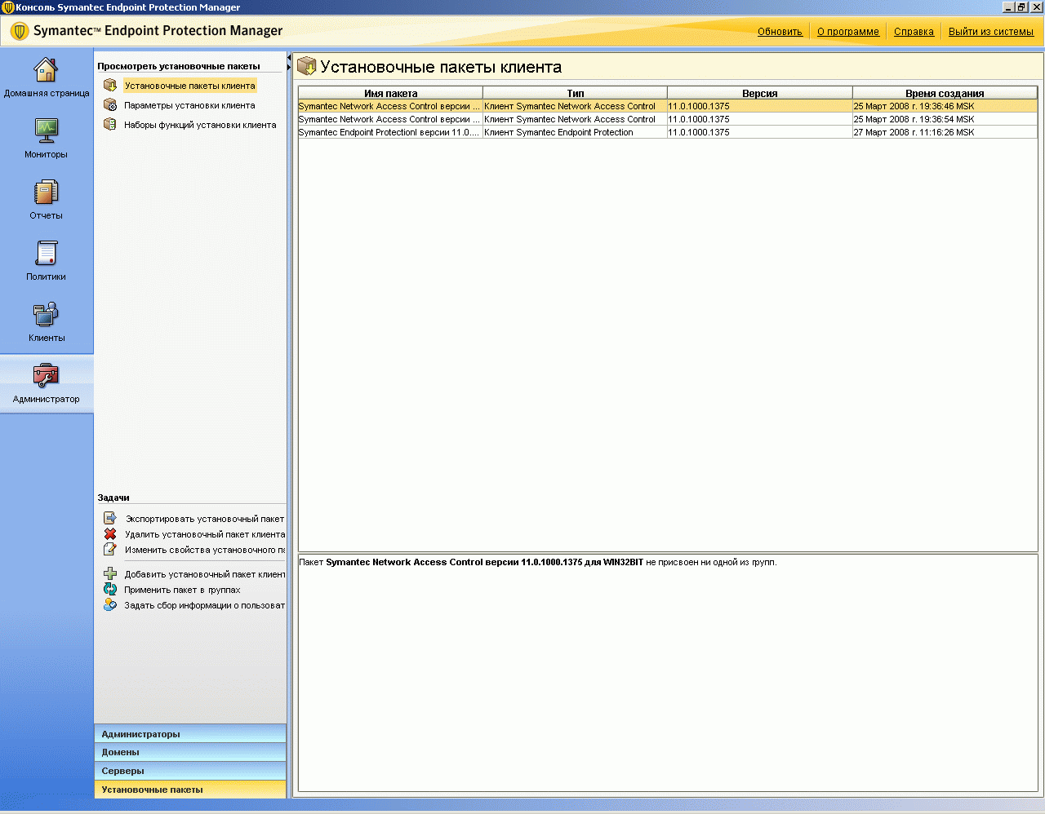Click the Клиент Symantec Endpoint Protection type cell
Viewport: 1045px width, 814px height.
pos(575,132)
